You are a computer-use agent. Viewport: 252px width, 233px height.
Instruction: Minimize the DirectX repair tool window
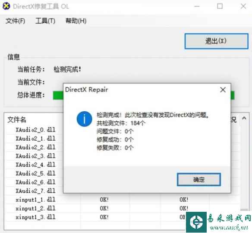click(197, 6)
